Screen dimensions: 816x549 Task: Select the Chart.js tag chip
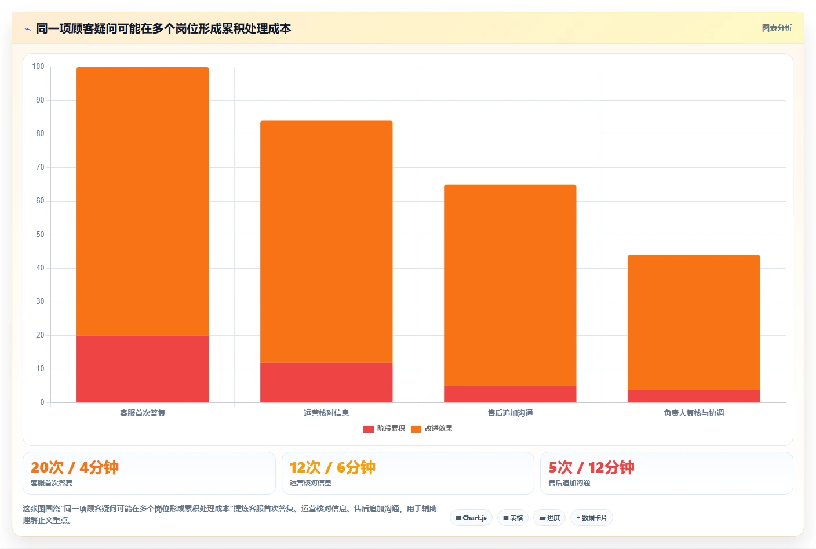click(x=471, y=518)
